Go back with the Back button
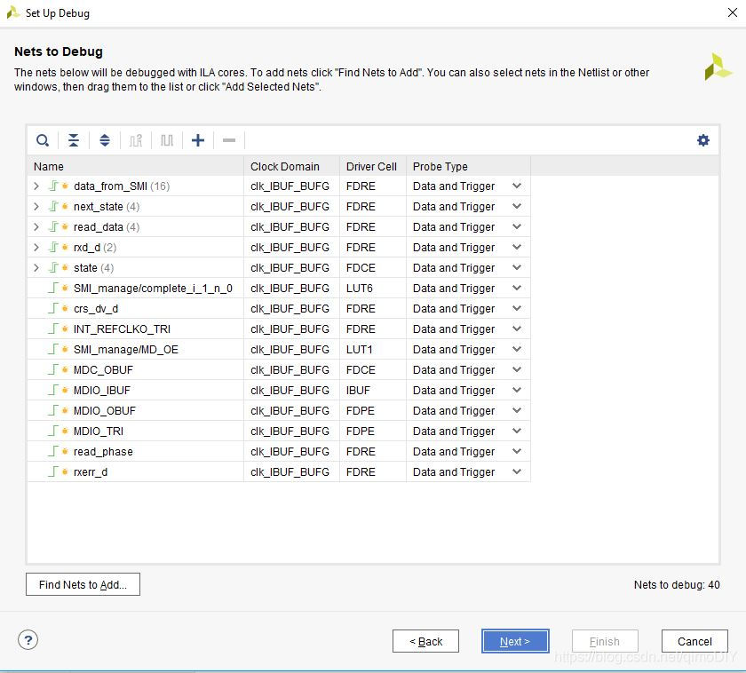This screenshot has width=746, height=673. (x=425, y=642)
